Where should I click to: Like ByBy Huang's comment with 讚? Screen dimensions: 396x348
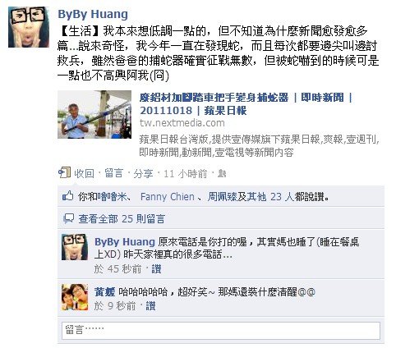[156, 269]
